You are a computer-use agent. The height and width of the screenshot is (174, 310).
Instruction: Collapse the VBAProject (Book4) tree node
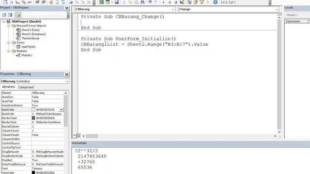click(3, 21)
